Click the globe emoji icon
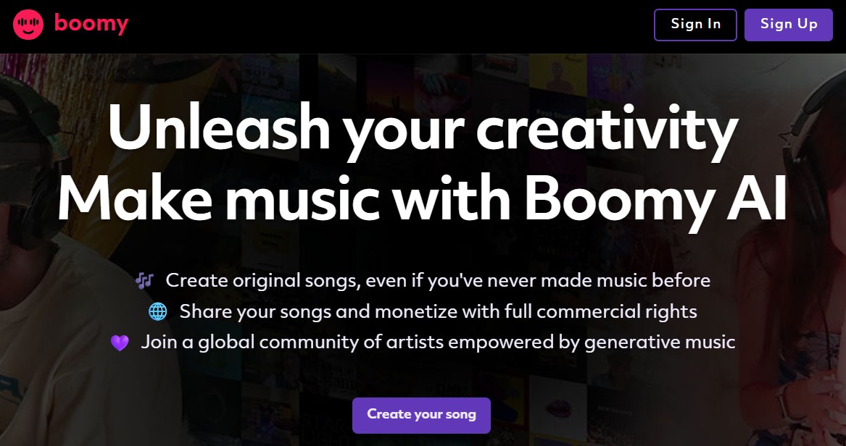 [157, 312]
